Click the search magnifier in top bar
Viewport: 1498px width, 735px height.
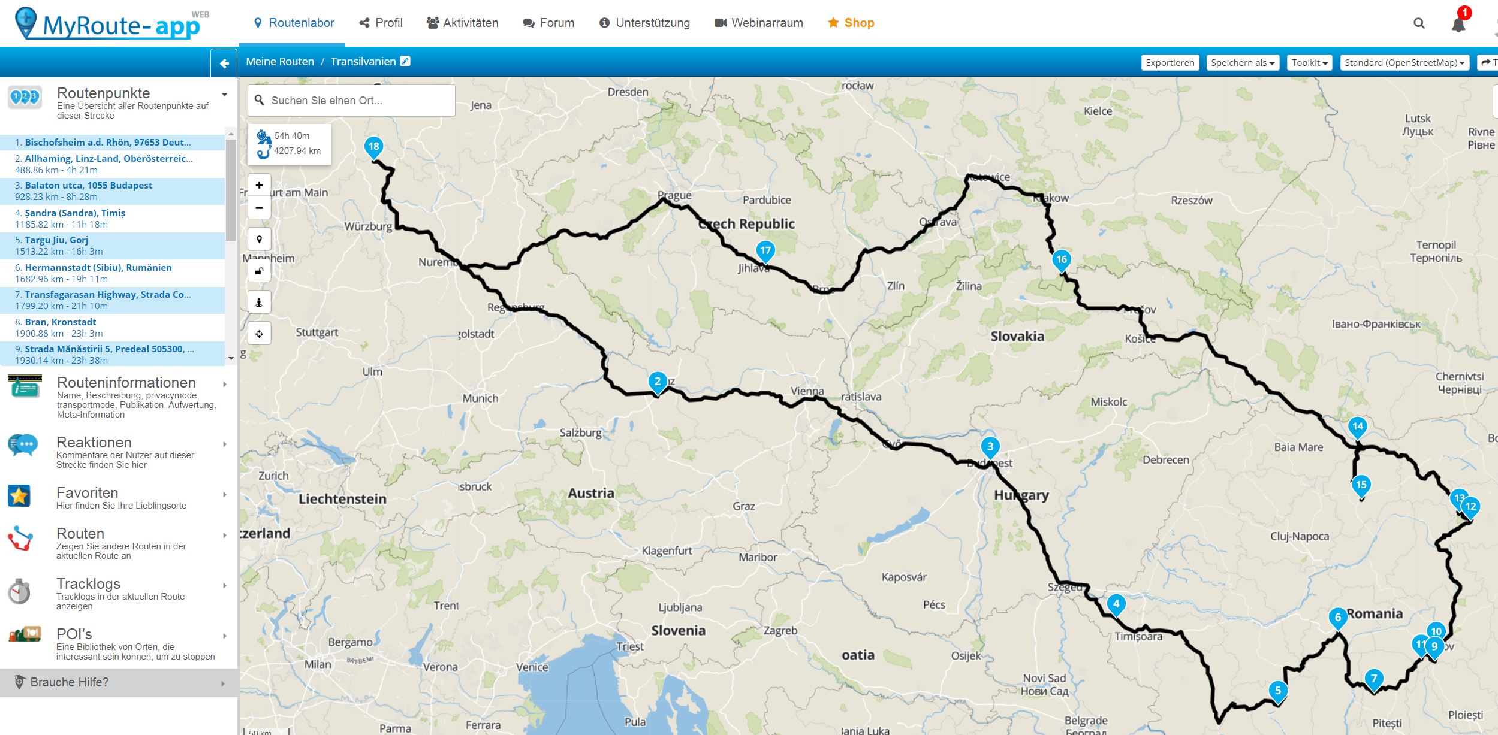pos(1419,23)
